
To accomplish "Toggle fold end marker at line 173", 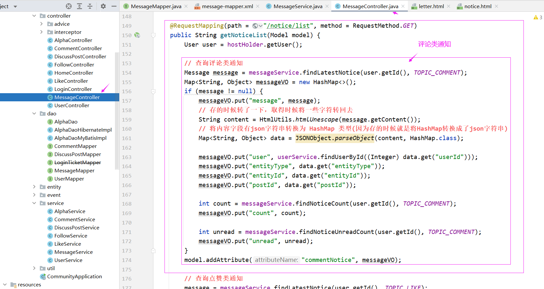I will coord(153,251).
